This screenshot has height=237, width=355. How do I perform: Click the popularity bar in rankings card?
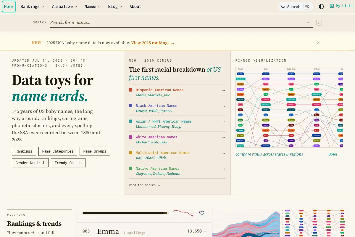click(x=126, y=213)
